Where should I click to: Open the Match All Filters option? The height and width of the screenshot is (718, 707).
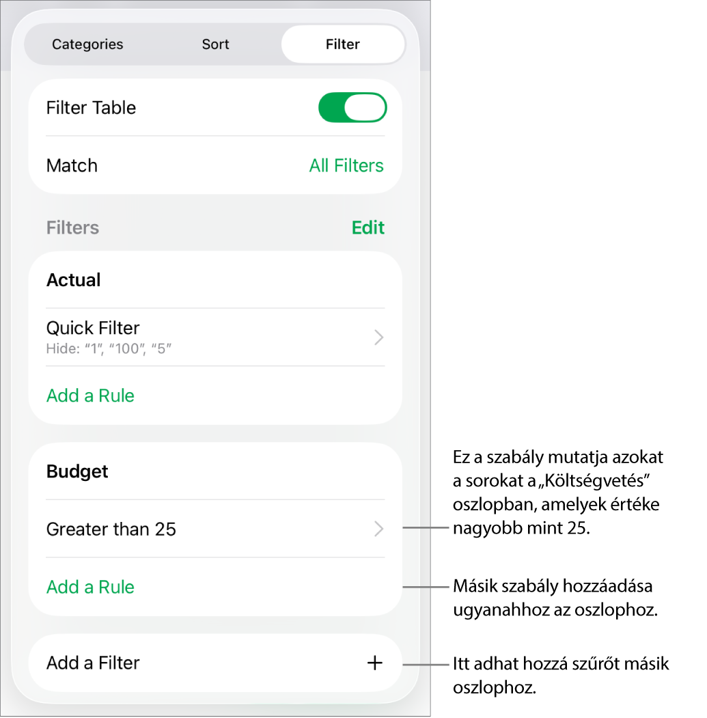[346, 165]
